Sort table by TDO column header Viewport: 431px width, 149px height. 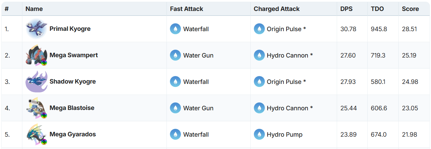[x=377, y=9]
